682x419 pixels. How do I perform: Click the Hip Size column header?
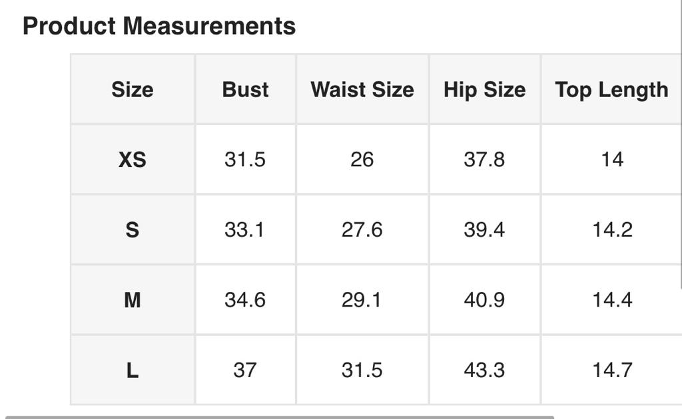[x=484, y=90]
